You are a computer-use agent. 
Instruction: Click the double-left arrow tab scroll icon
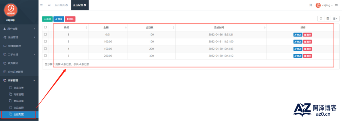[x=49, y=5]
